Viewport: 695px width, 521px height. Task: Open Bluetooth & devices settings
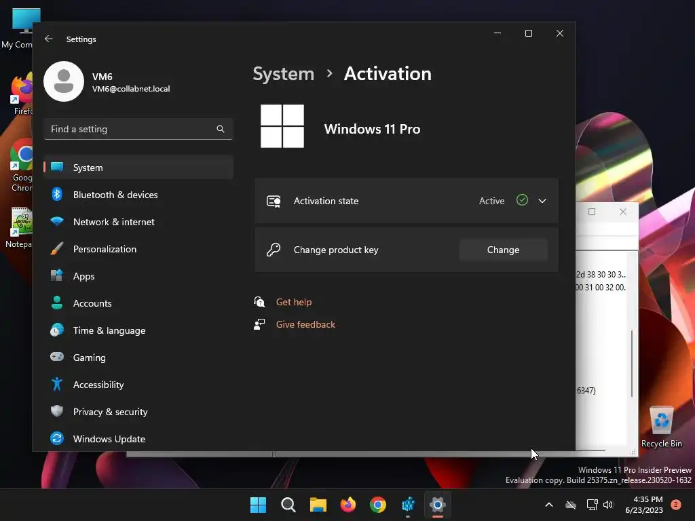click(x=138, y=195)
